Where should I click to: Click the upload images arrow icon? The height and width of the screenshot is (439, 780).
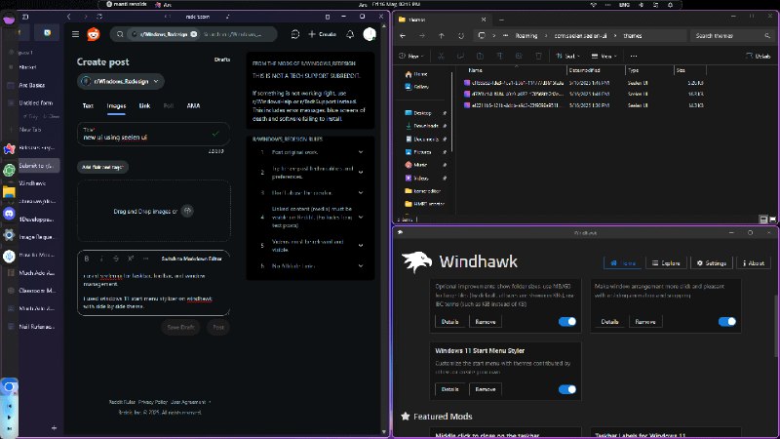187,211
